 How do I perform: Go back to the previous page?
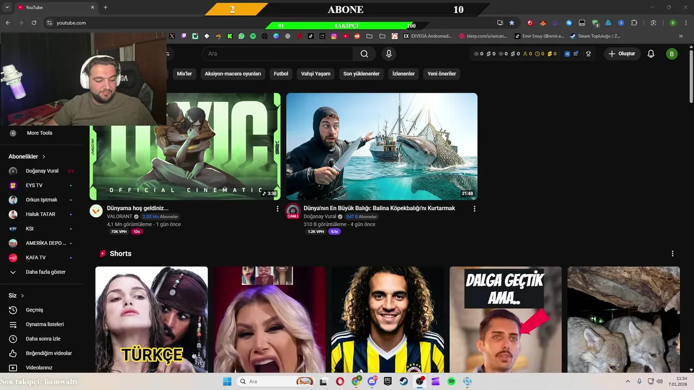[x=8, y=23]
